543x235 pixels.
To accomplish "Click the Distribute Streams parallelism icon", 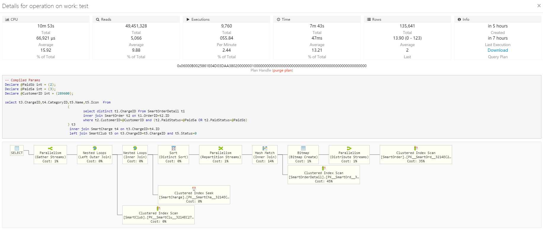I will 349,148.
